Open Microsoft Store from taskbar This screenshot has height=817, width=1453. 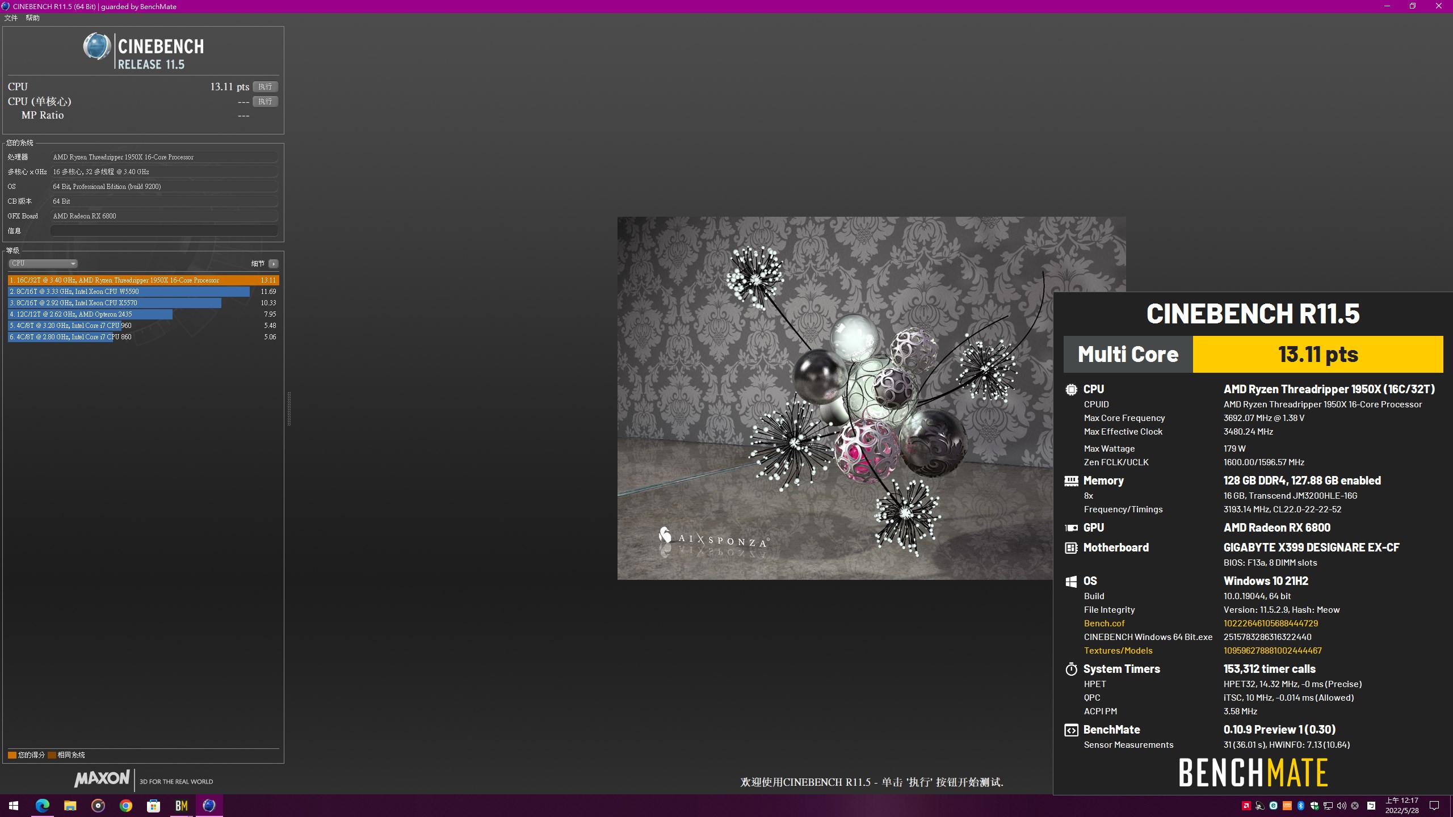click(153, 806)
